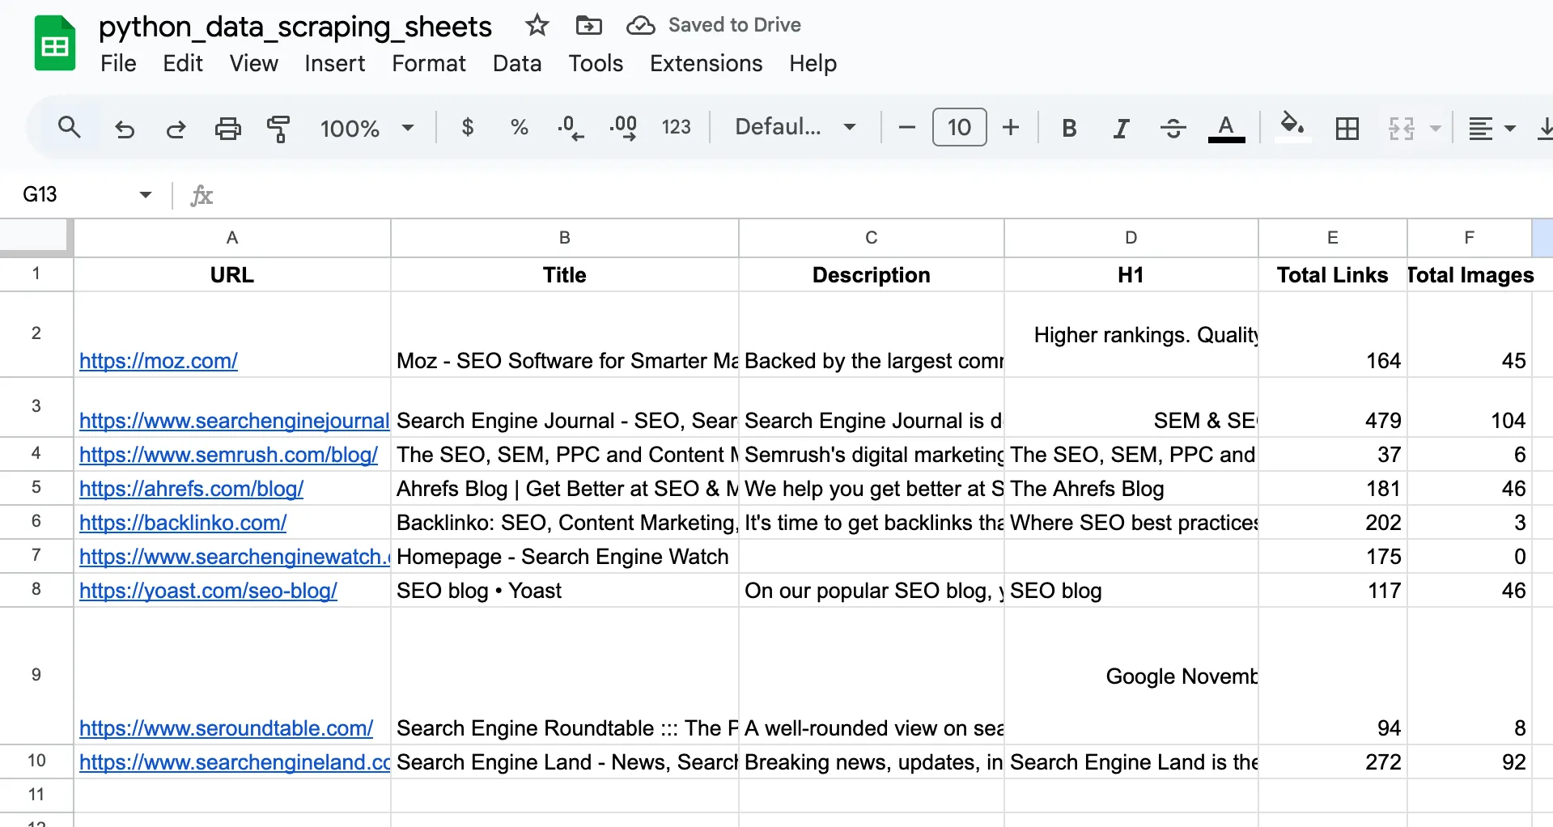Open the Format menu
Viewport: 1553px width, 827px height.
[429, 63]
